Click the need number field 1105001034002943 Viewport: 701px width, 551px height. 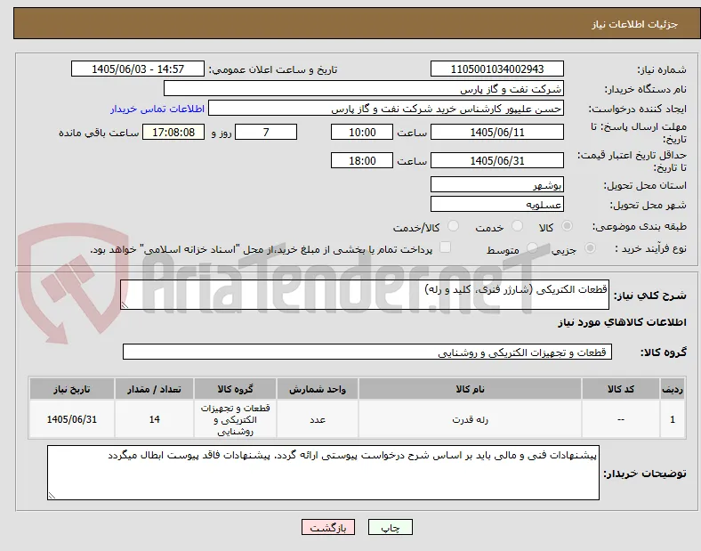pos(496,69)
